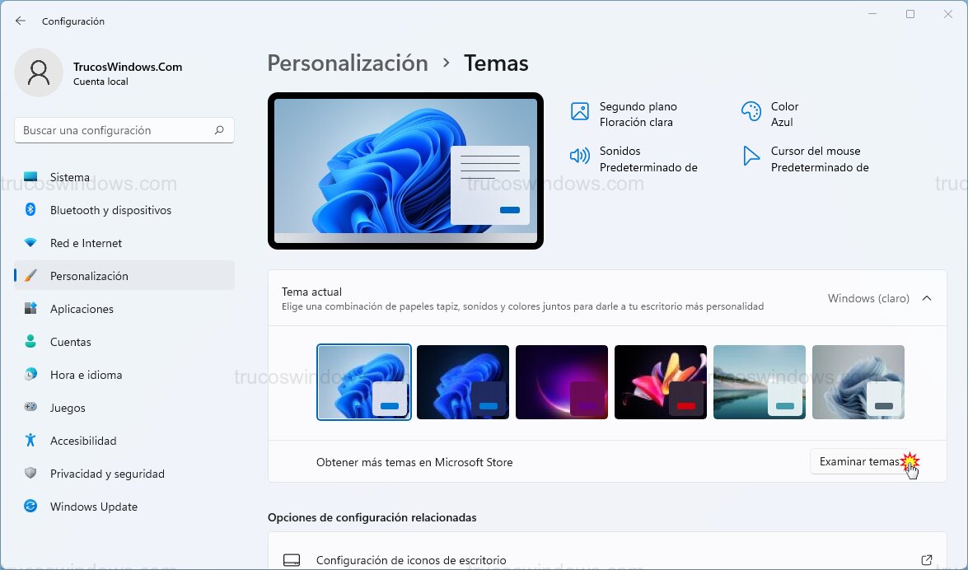
Task: Click the back arrow at top left
Action: (19, 21)
